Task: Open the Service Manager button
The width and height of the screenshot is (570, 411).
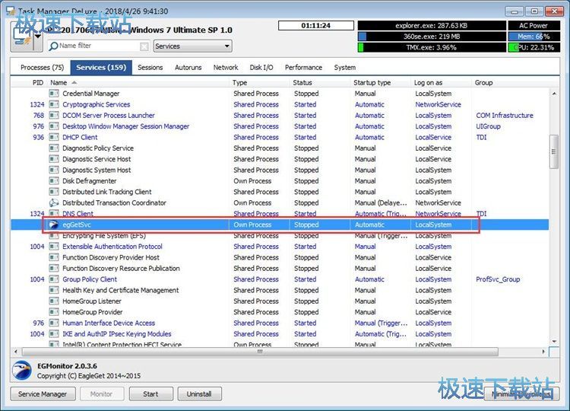Action: coord(43,394)
